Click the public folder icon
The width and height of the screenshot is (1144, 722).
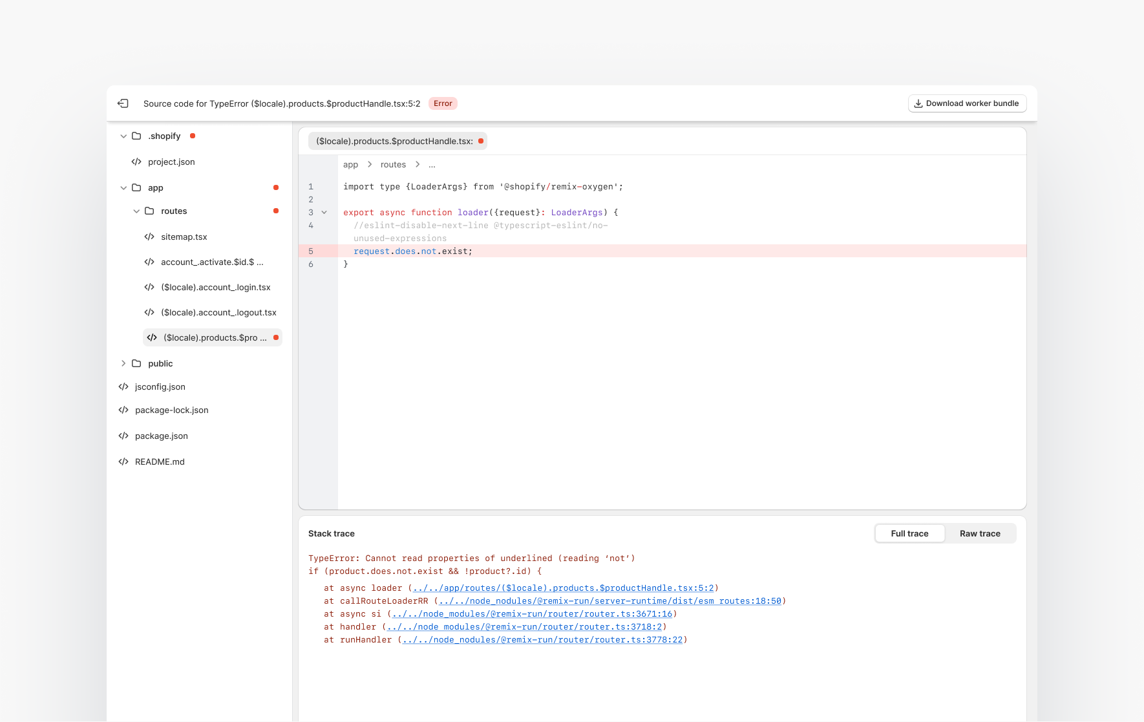coord(136,363)
